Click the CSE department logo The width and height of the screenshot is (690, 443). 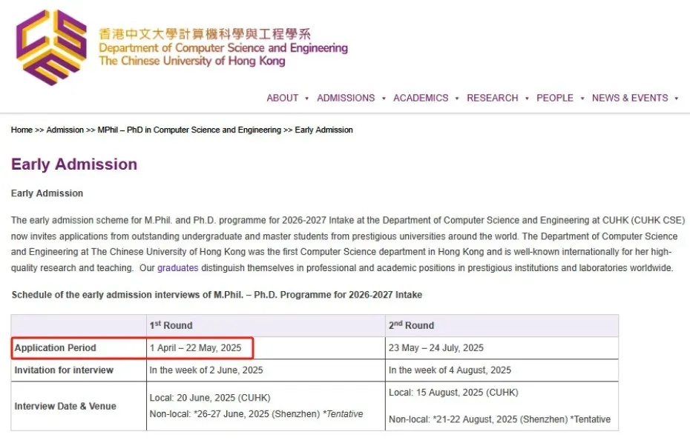pyautogui.click(x=50, y=47)
